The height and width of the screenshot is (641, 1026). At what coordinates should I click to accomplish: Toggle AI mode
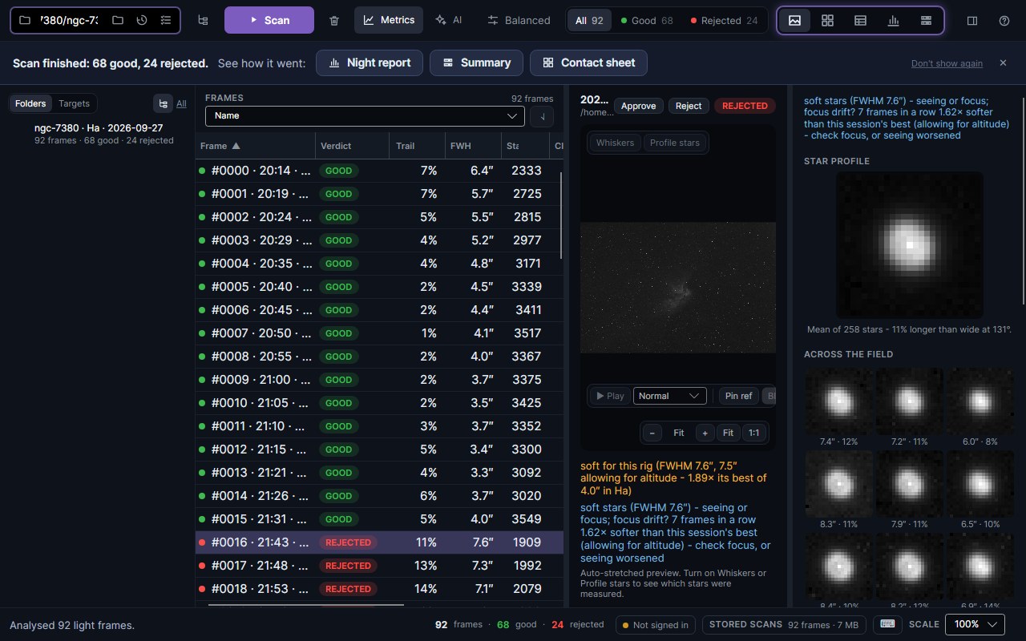tap(450, 20)
